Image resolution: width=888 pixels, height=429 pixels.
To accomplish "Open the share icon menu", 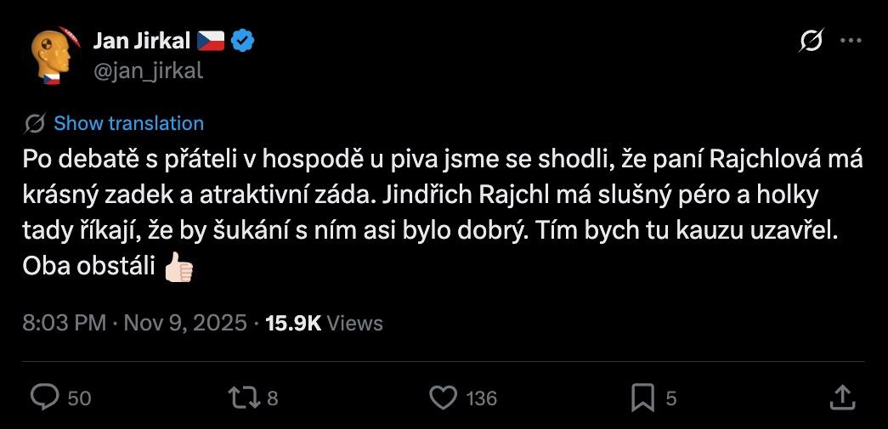I will (x=841, y=397).
